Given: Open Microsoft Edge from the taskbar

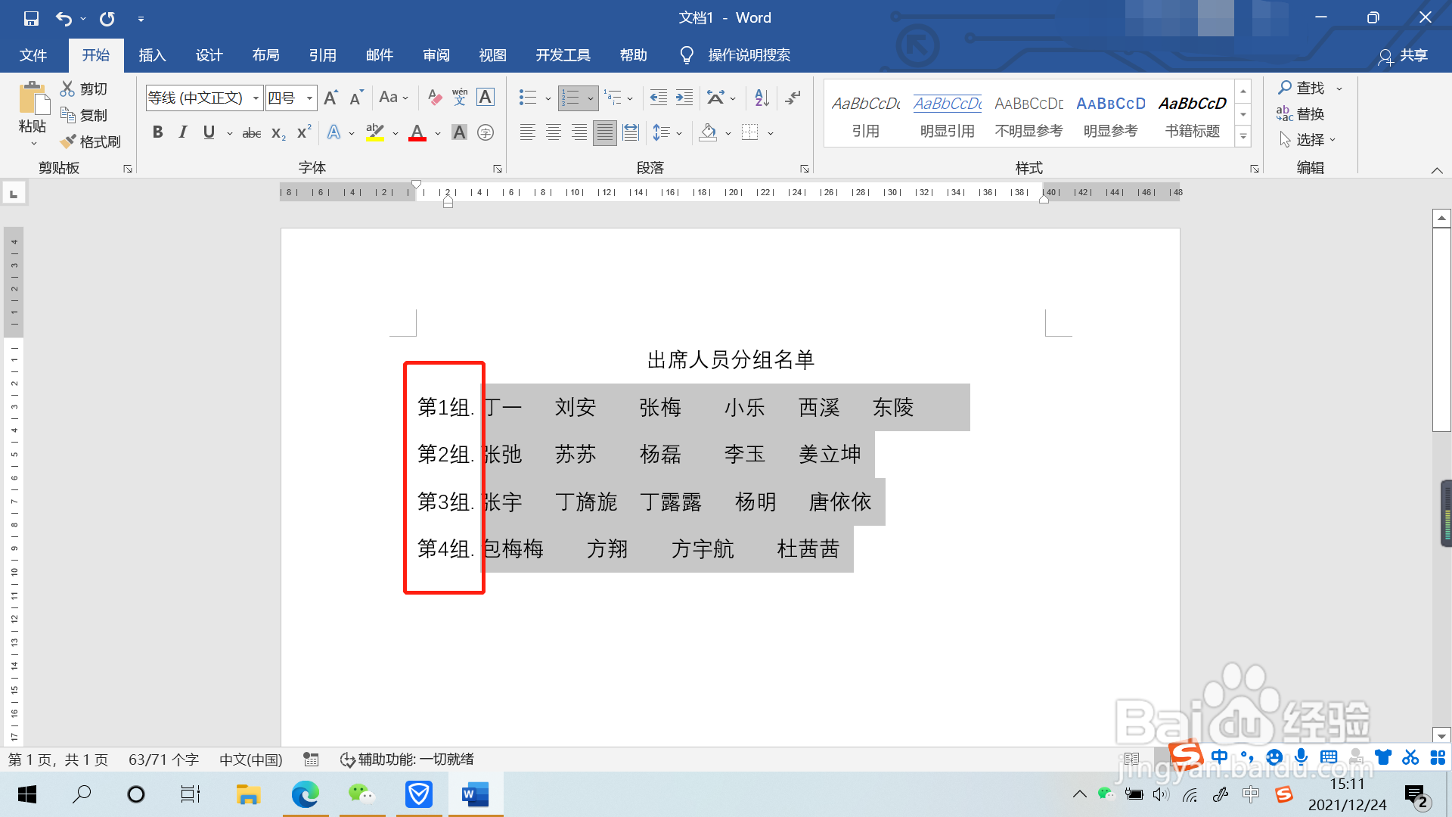Looking at the screenshot, I should (x=306, y=794).
